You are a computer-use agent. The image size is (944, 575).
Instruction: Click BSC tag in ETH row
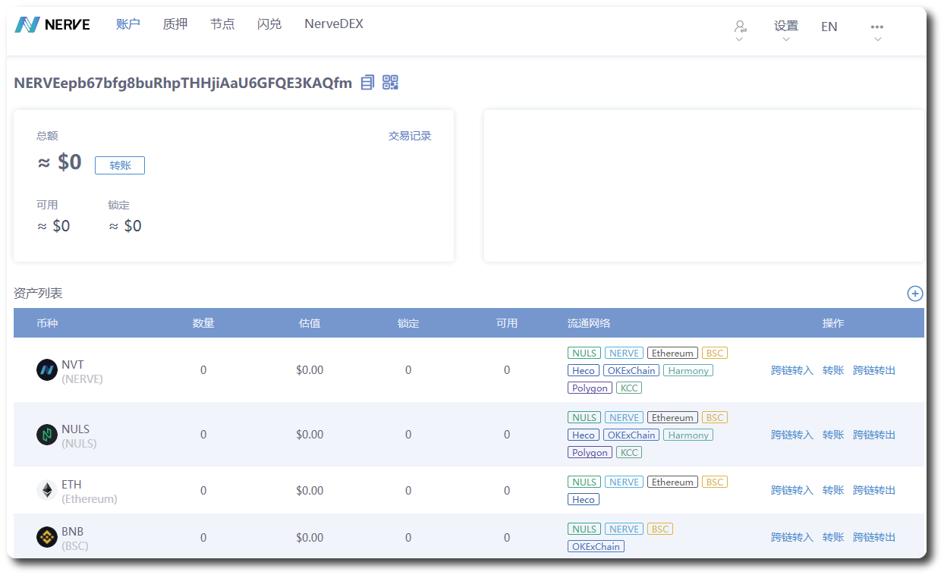pyautogui.click(x=715, y=482)
